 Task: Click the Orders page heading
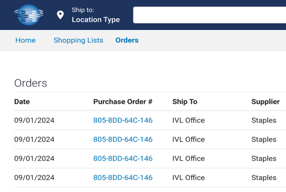pyautogui.click(x=31, y=83)
